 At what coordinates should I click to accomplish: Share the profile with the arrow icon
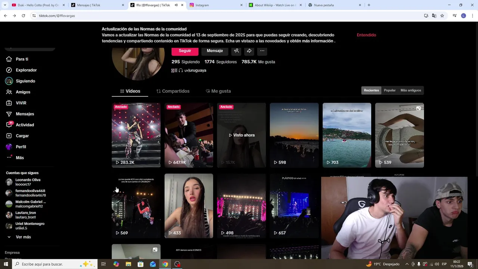point(249,51)
